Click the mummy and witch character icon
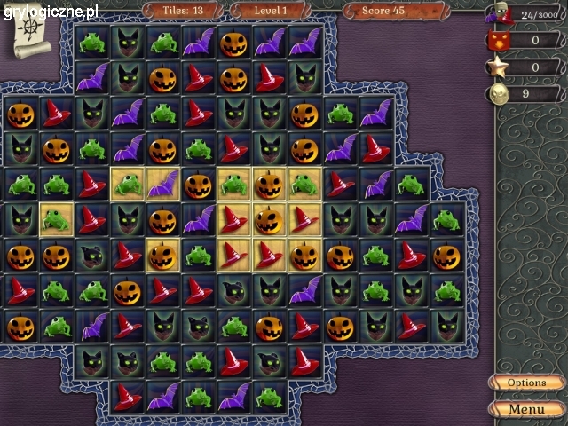This screenshot has height=426, width=568. coord(500,14)
